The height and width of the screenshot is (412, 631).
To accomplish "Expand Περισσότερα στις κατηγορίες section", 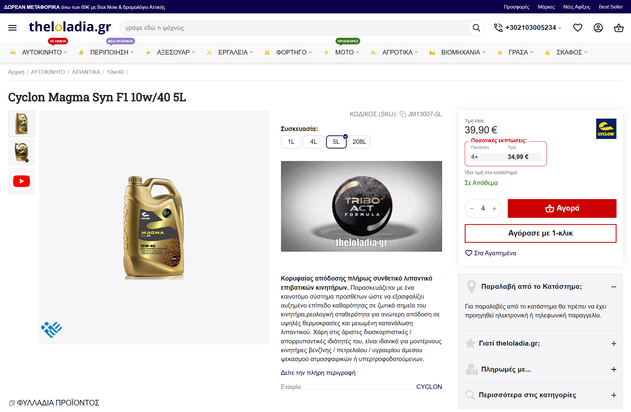I will pos(614,395).
